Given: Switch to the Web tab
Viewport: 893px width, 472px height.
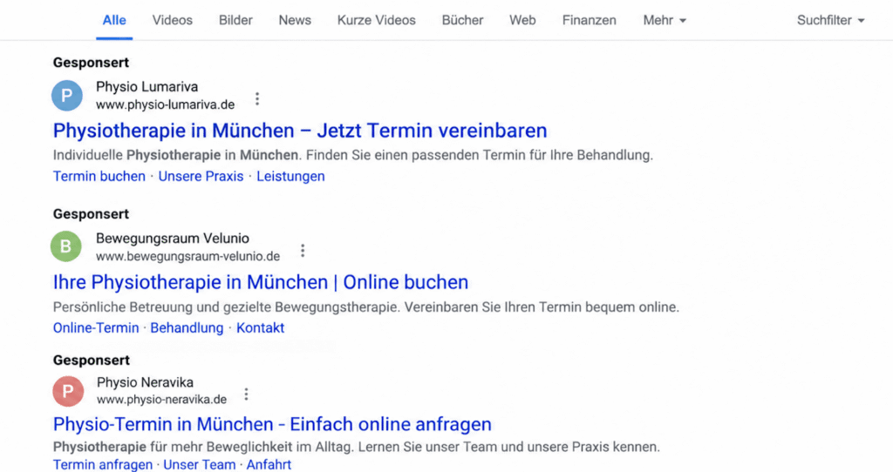Looking at the screenshot, I should pos(523,21).
